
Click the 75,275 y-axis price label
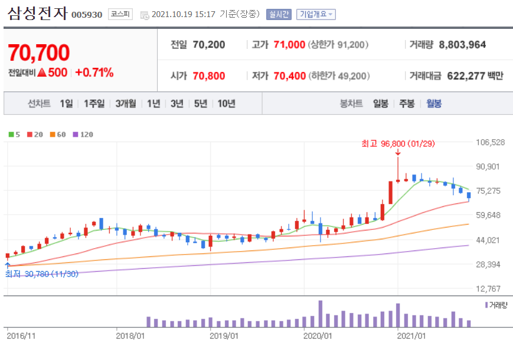tap(488, 191)
